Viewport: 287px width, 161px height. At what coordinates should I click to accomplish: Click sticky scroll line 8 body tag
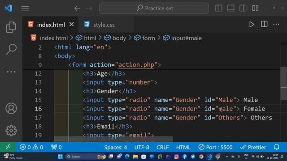click(65, 56)
